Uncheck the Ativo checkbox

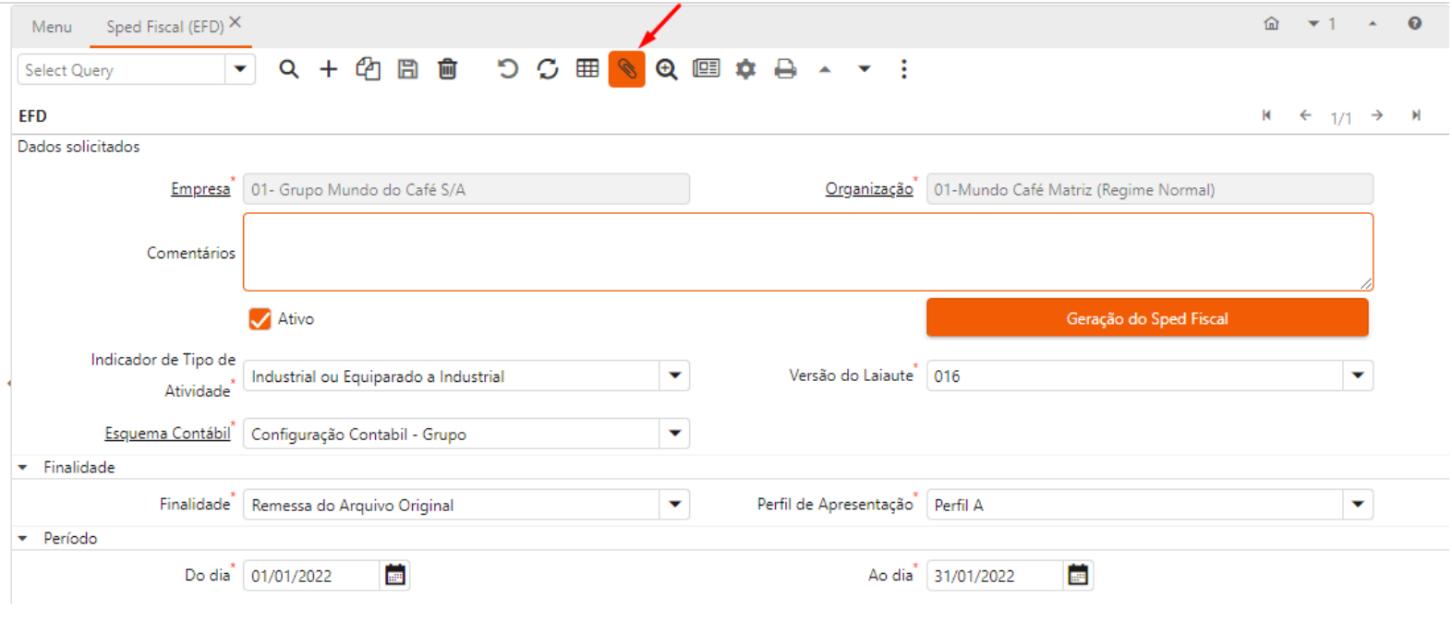pyautogui.click(x=260, y=319)
